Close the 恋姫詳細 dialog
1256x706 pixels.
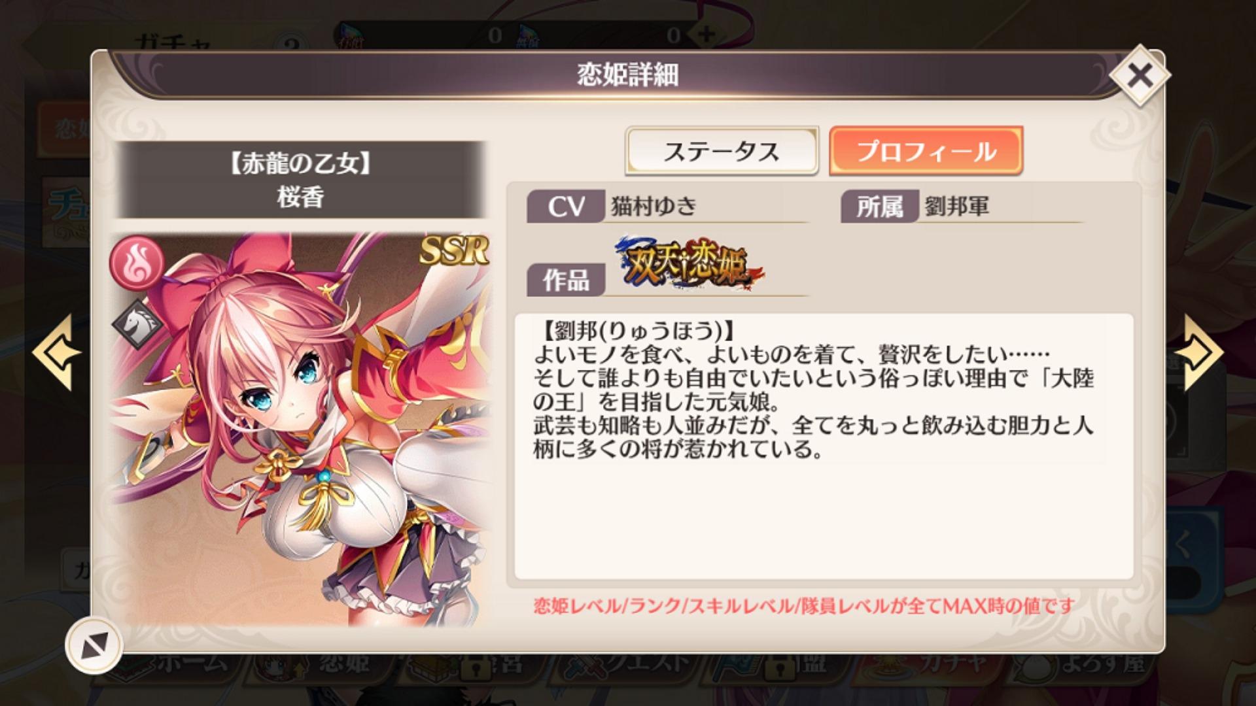click(x=1140, y=76)
